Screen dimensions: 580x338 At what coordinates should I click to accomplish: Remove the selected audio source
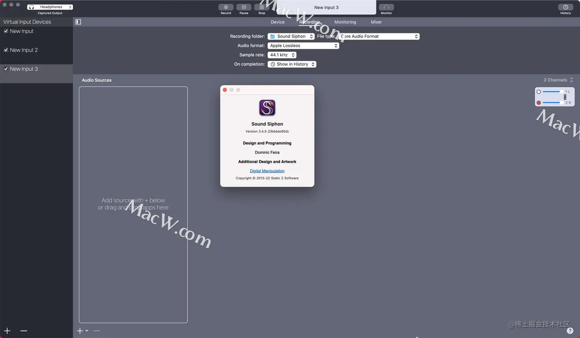pyautogui.click(x=97, y=331)
